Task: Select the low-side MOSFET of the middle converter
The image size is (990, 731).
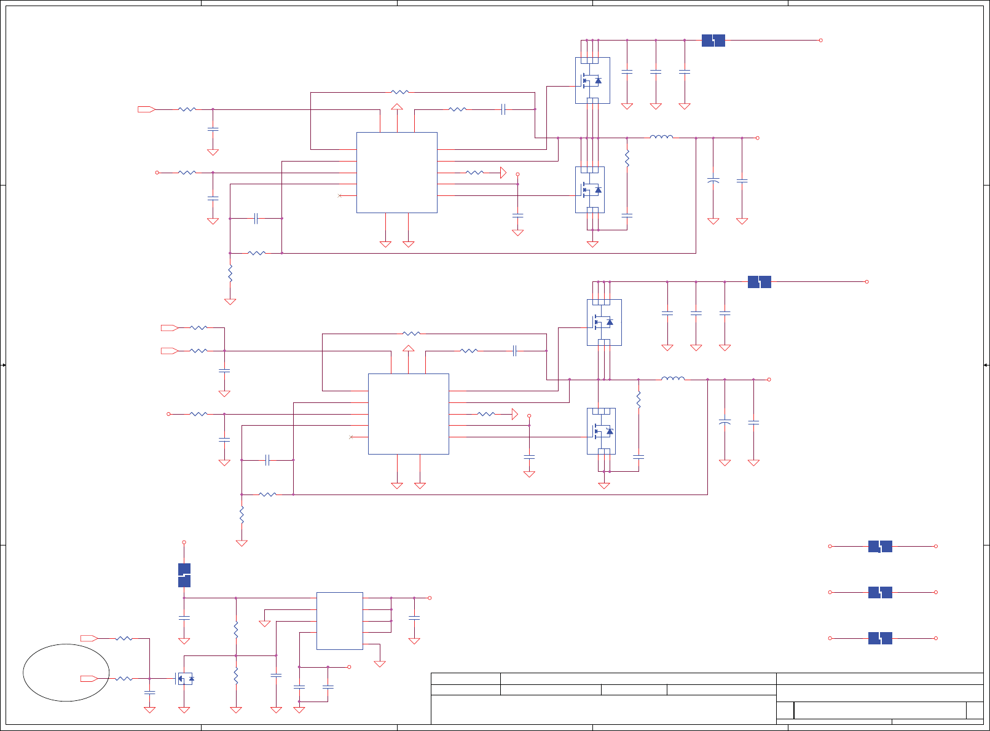Action: pos(602,431)
